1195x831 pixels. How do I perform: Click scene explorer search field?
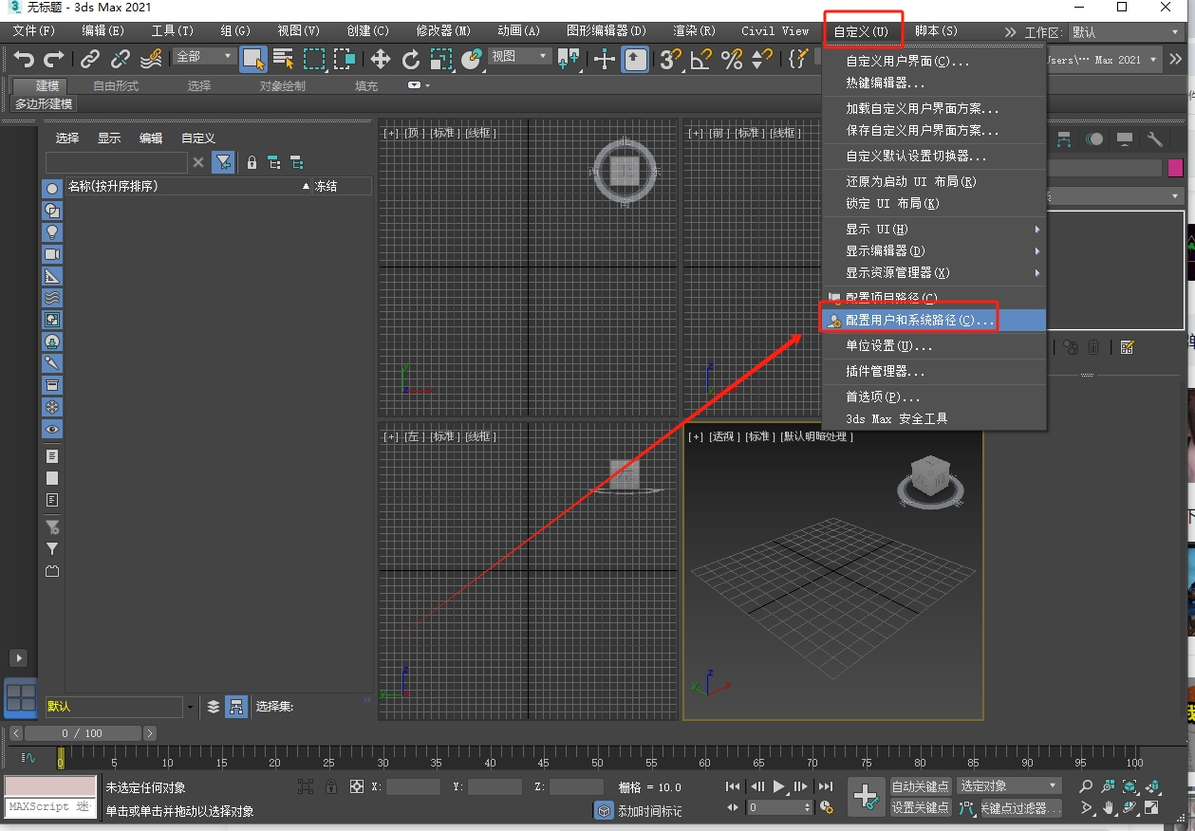(116, 163)
